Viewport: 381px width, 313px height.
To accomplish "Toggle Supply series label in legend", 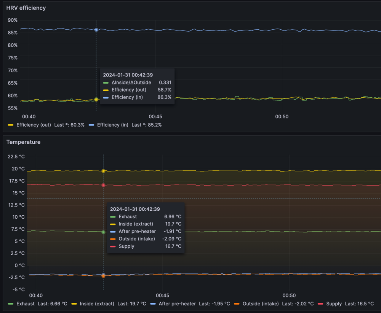I will (x=334, y=304).
